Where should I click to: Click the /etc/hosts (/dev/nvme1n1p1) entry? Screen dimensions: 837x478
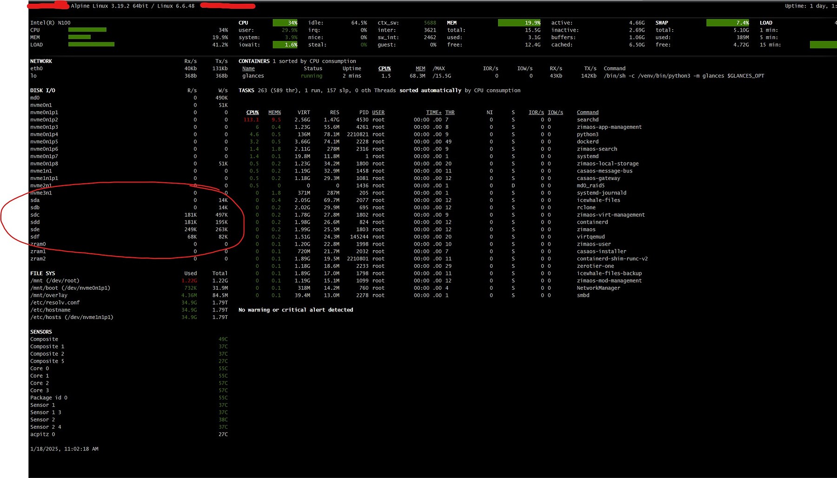(x=129, y=318)
